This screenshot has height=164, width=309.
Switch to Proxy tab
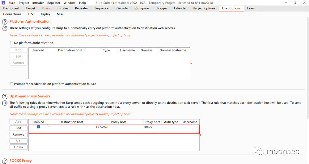tap(46, 8)
